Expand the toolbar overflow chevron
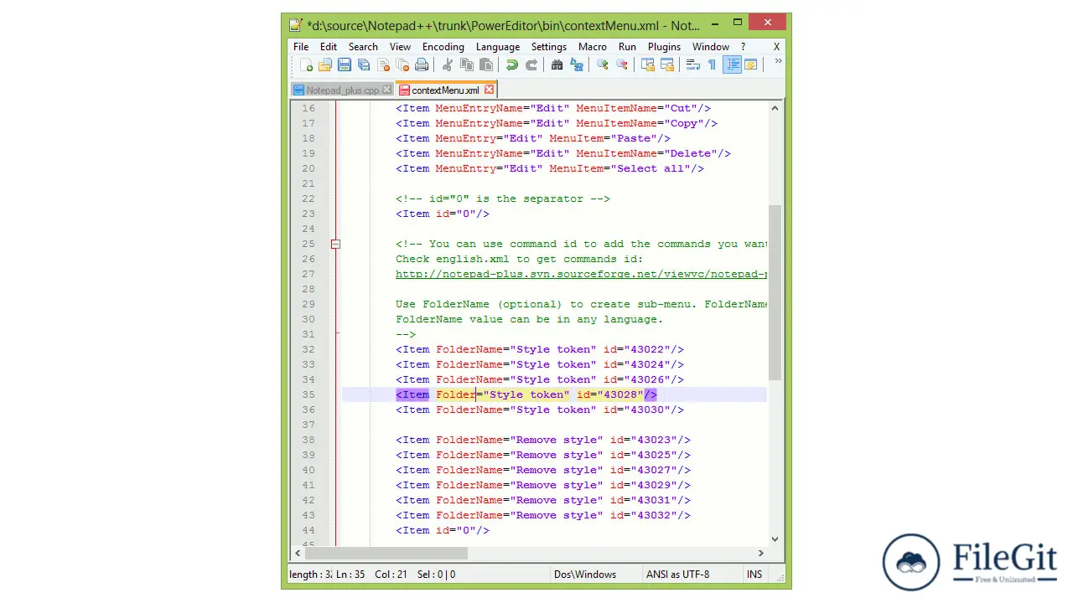This screenshot has width=1073, height=603. click(778, 61)
